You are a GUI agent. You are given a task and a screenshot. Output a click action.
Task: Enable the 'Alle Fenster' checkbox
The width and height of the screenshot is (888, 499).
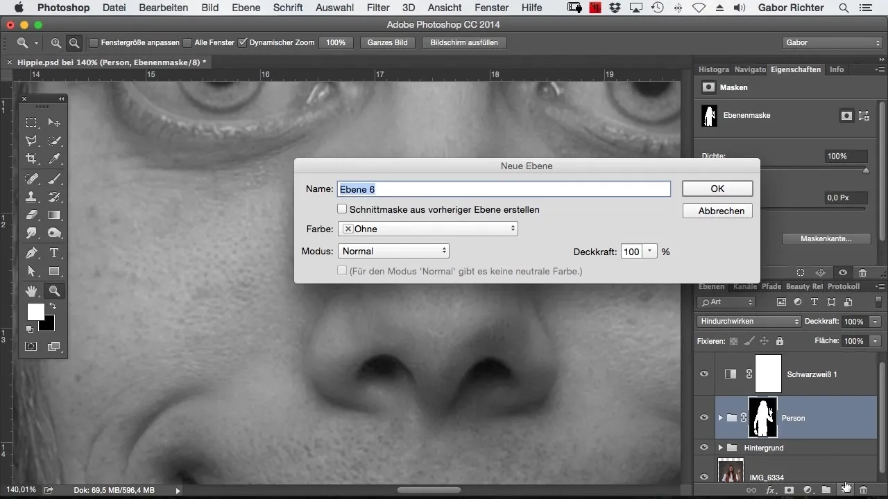[187, 43]
